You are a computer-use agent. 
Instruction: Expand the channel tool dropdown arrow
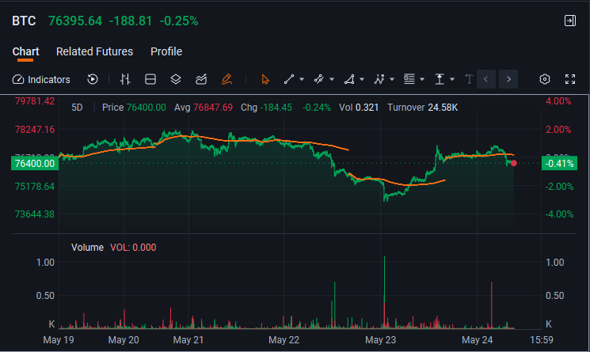click(x=332, y=79)
